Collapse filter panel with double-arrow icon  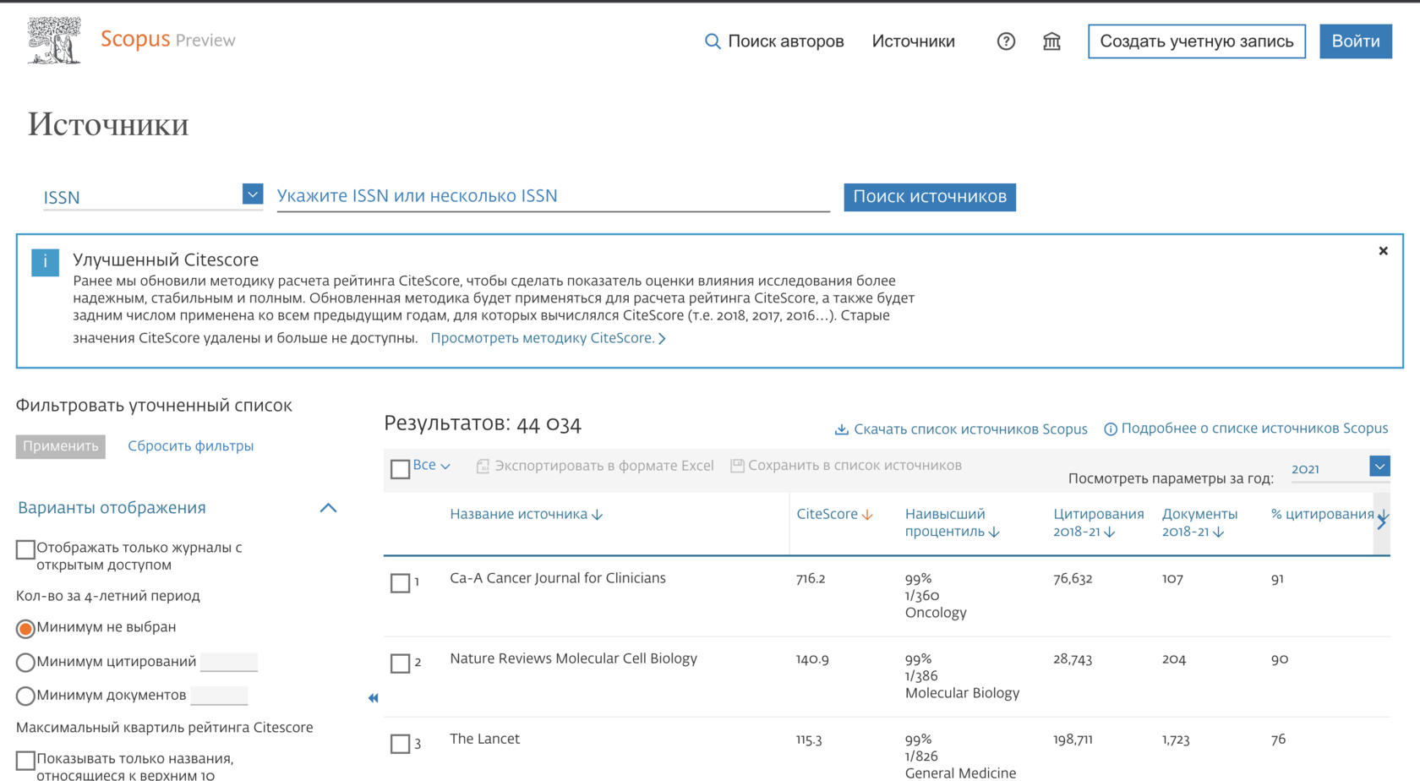[373, 698]
